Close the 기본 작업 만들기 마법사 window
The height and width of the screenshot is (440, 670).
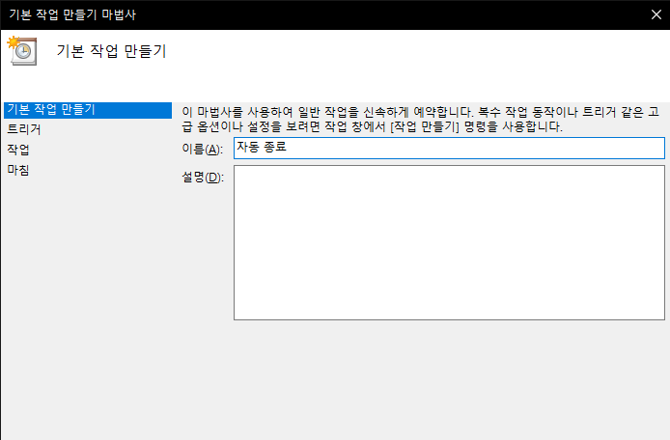pos(656,14)
